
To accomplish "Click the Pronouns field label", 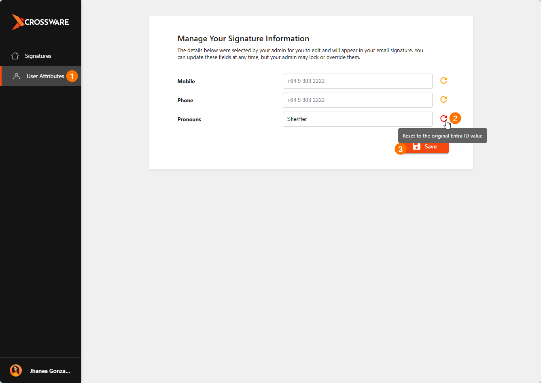I will tap(189, 119).
